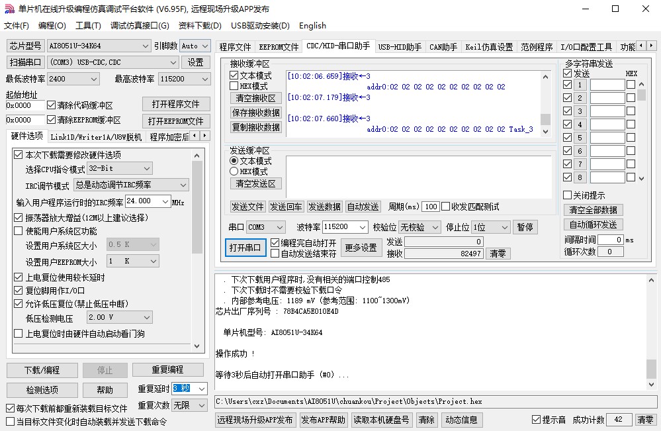Click log output scrollbar thumb
The image size is (661, 431).
pyautogui.click(x=651, y=369)
